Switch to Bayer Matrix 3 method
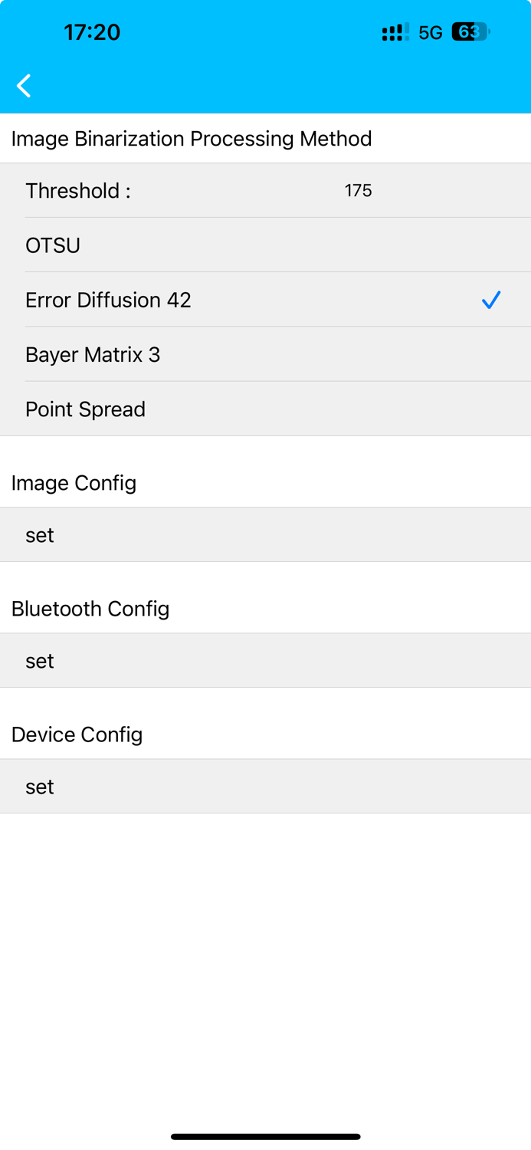Viewport: 531px width, 1150px height. [x=93, y=354]
